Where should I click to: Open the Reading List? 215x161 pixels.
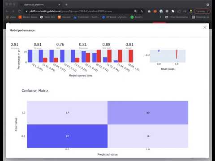pyautogui.click(x=200, y=17)
